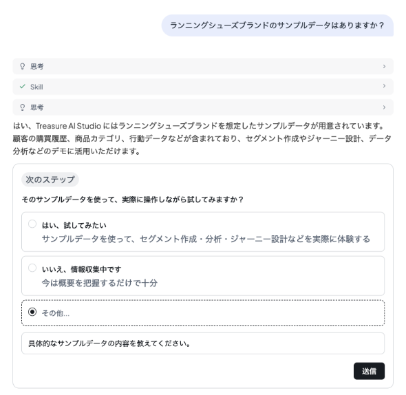
Task: Expand the first 思考 row chevron
Action: click(x=384, y=67)
